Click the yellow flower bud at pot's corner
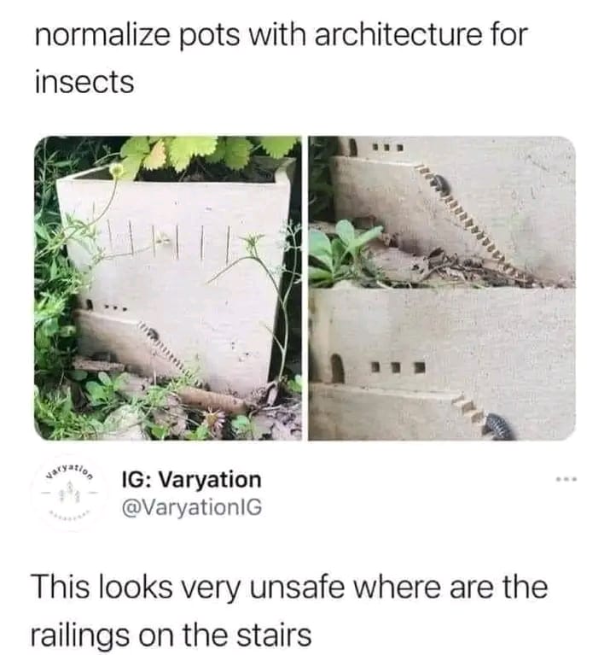 pyautogui.click(x=117, y=170)
